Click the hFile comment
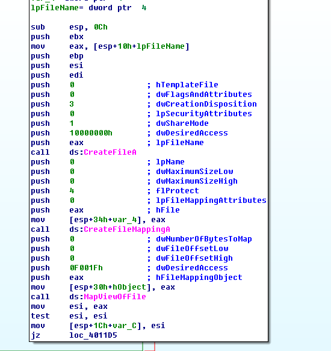Image resolution: width=331 pixels, height=351 pixels. [168, 210]
